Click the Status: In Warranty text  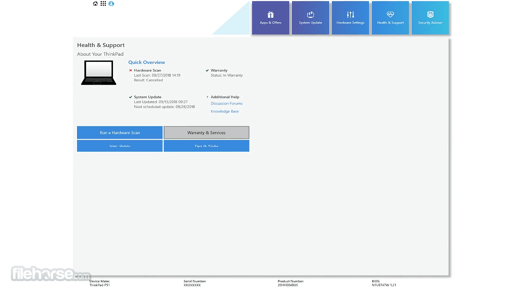[227, 76]
